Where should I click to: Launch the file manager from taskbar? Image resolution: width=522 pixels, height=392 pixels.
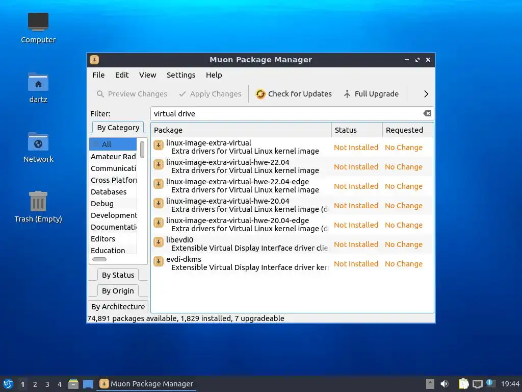point(73,384)
